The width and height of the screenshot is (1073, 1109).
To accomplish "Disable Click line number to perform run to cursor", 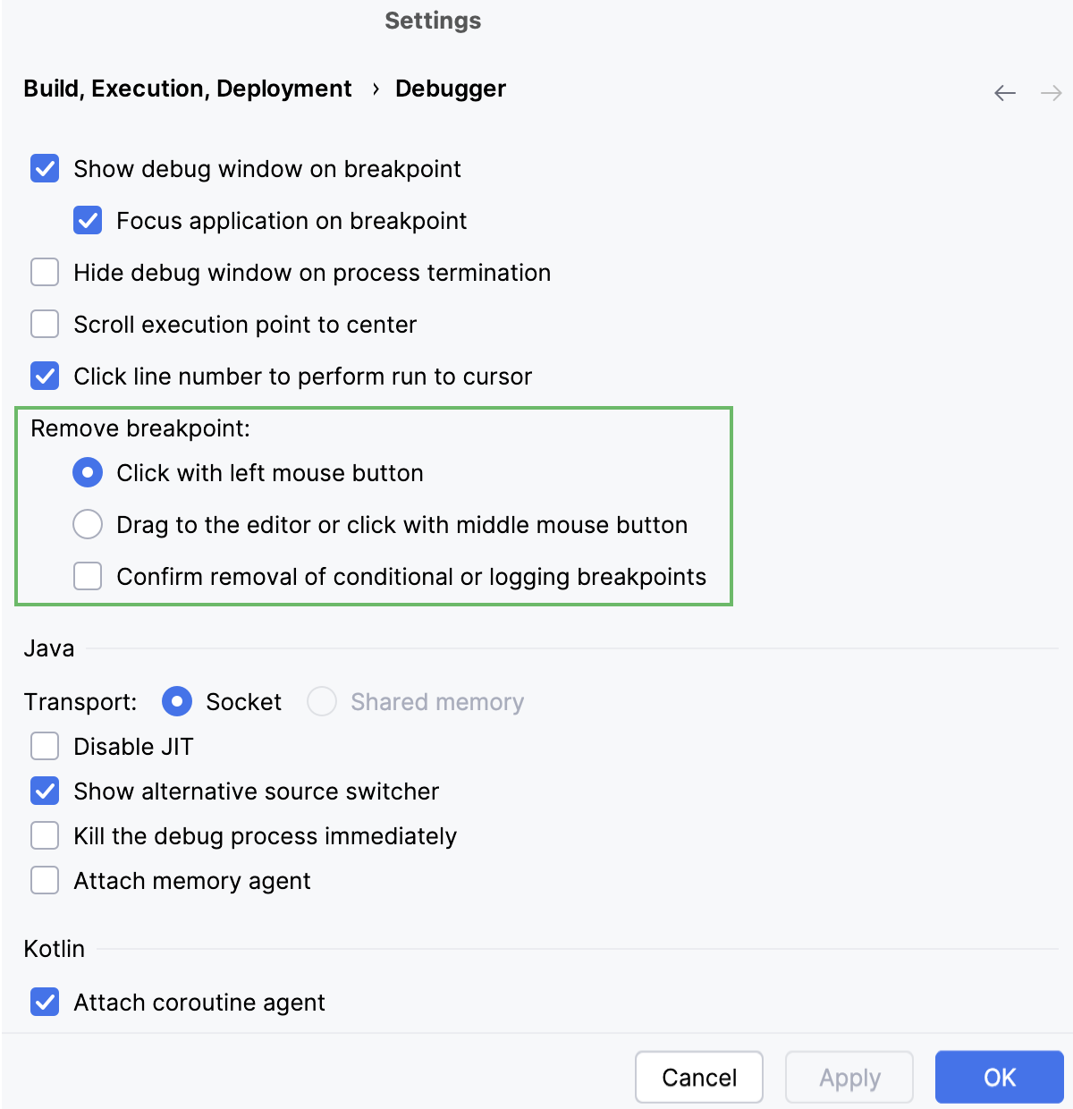I will [44, 376].
